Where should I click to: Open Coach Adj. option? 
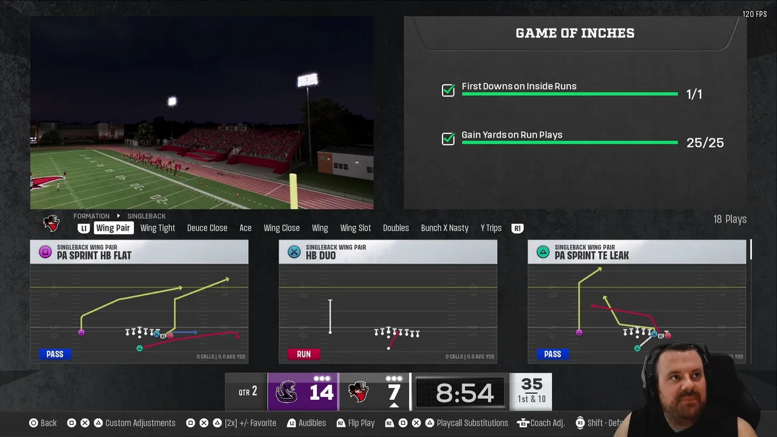(548, 423)
